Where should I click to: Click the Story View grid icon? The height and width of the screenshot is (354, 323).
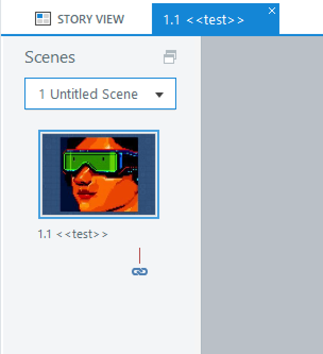42,19
